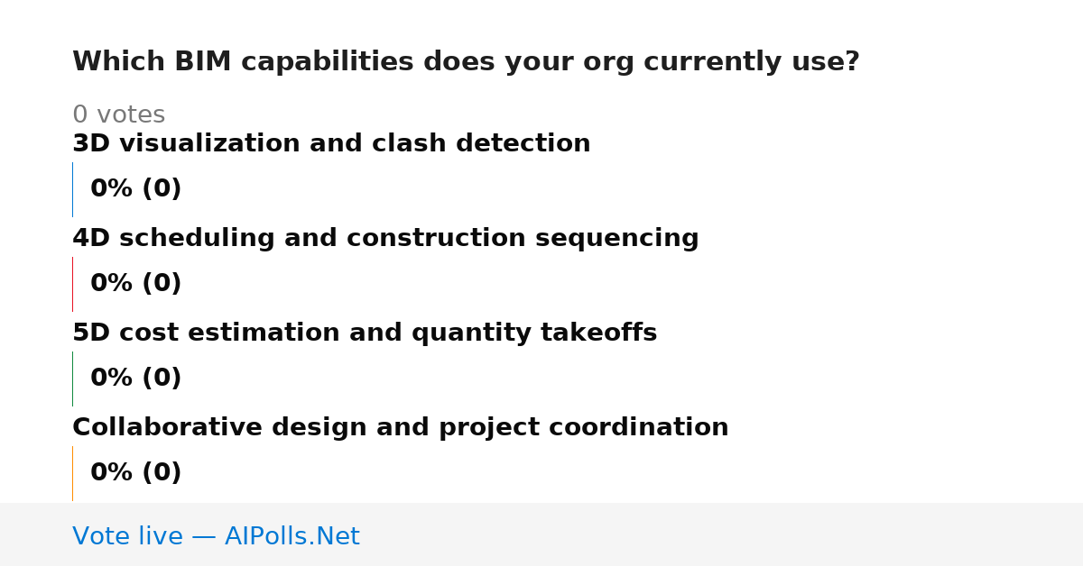1083x566 pixels.
Task: Click the word AIPolls.Net in the footer
Action: pyautogui.click(x=292, y=536)
